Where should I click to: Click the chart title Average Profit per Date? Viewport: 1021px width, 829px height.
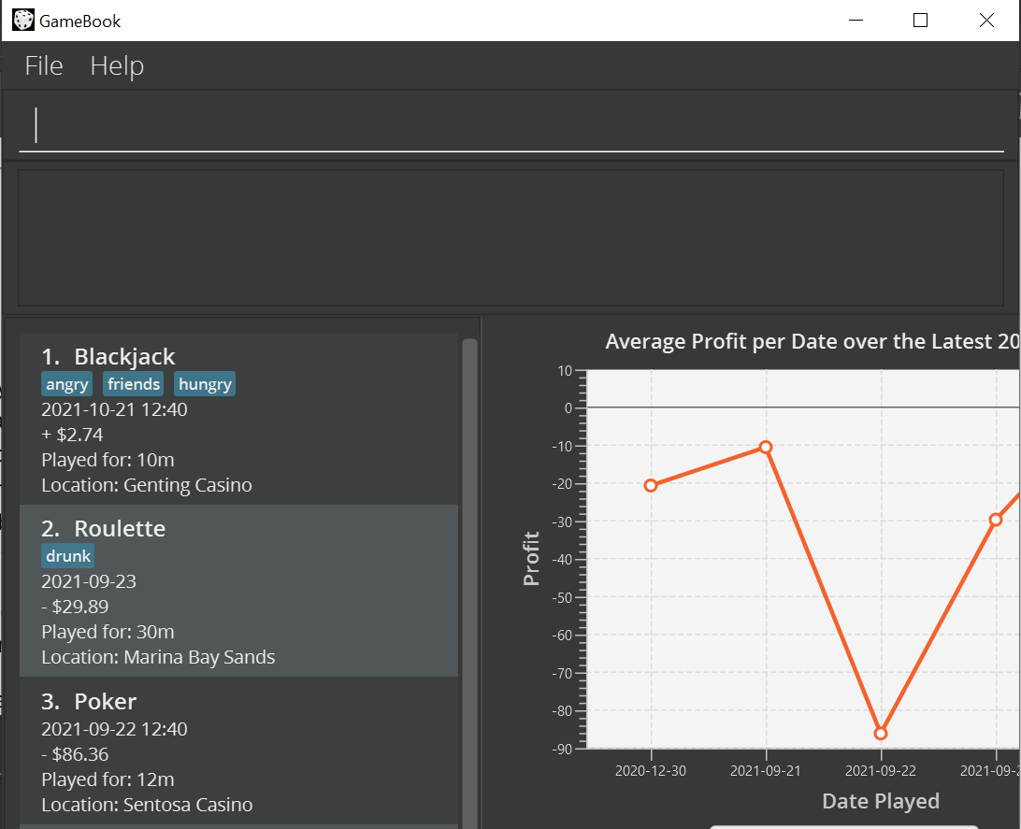point(812,341)
